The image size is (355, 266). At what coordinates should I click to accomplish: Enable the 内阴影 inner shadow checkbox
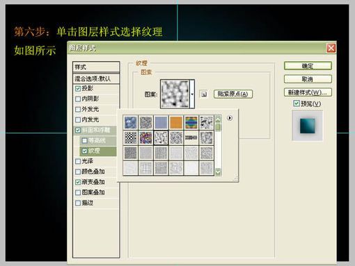coord(78,99)
